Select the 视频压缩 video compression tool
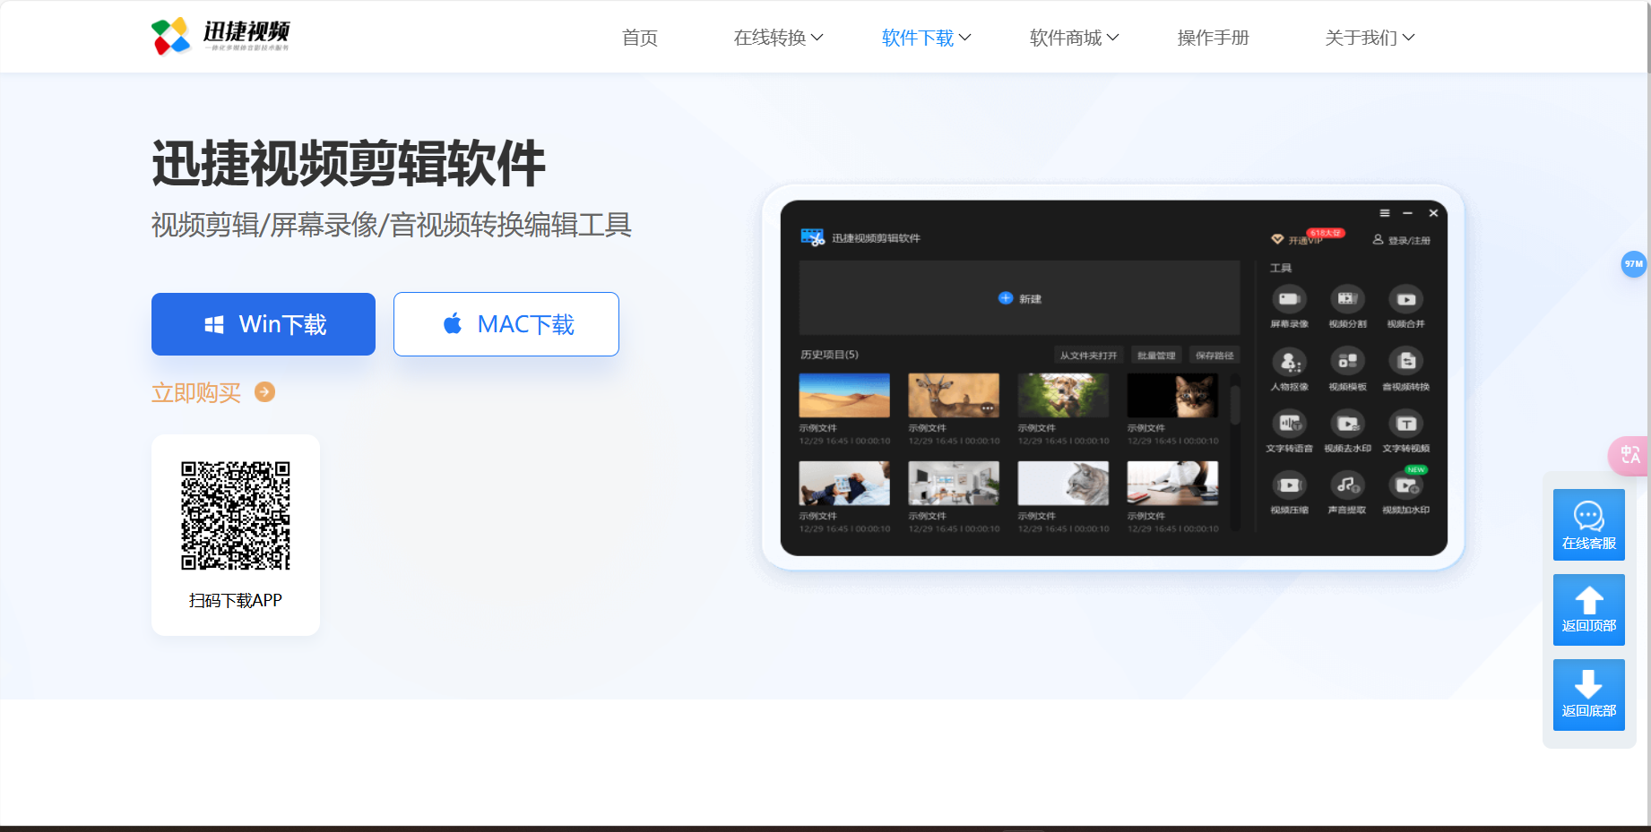This screenshot has height=832, width=1651. (1289, 492)
